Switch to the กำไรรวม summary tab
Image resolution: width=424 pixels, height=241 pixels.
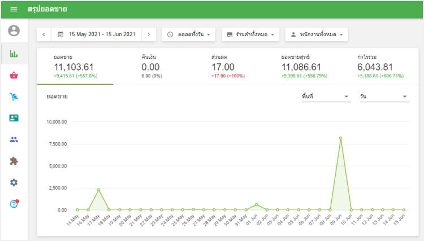pos(380,66)
